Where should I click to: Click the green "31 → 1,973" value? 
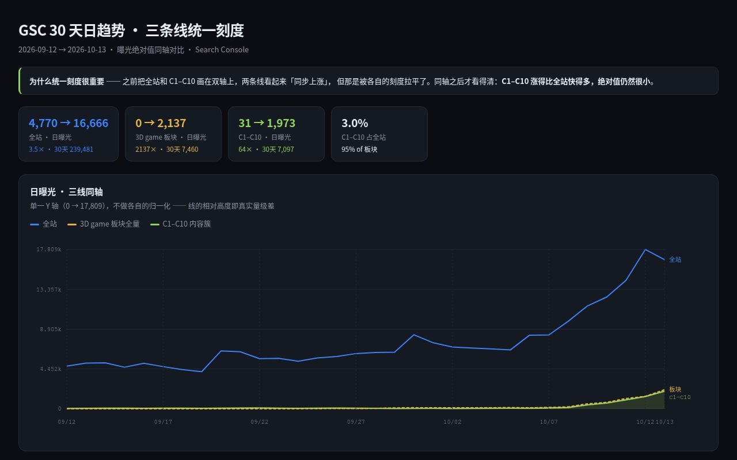(267, 123)
